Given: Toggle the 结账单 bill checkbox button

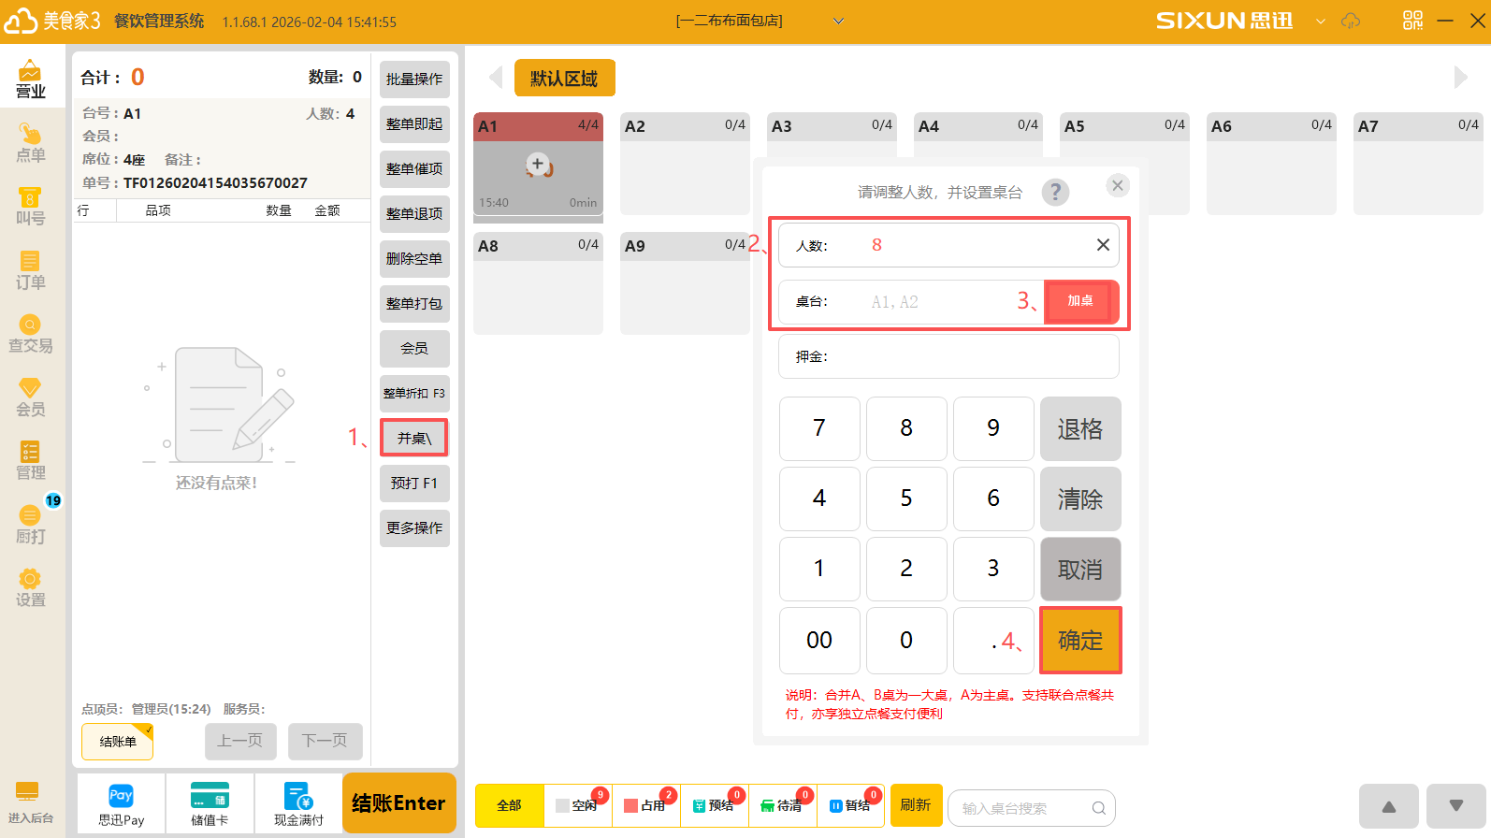Looking at the screenshot, I should [118, 742].
